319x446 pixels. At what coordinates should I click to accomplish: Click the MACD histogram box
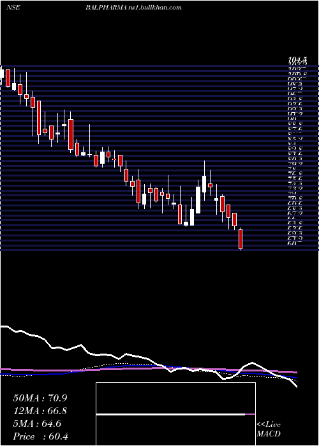(x=175, y=414)
